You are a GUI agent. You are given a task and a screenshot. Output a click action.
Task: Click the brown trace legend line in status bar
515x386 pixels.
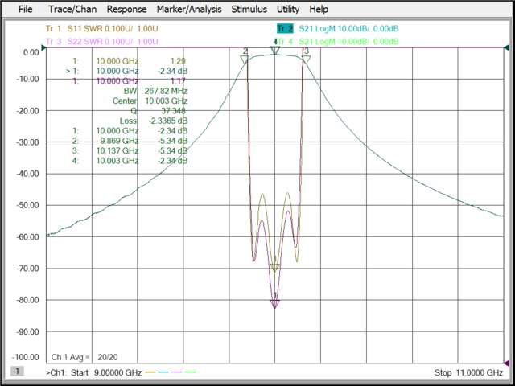point(150,372)
